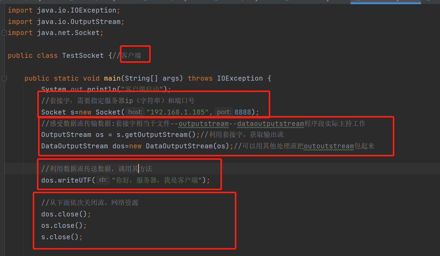The image size is (440, 256).
Task: Click 'OutputStream os' declaration
Action: pos(72,135)
